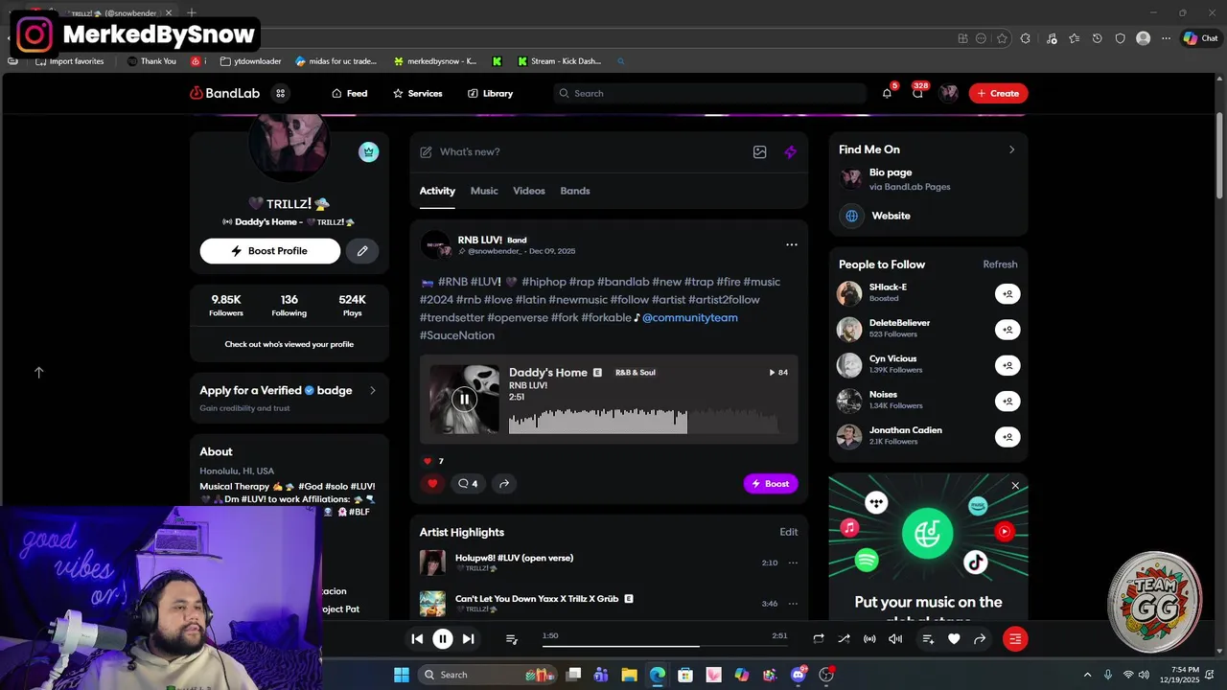
Task: Pause playback in the bottom player bar
Action: coord(443,639)
